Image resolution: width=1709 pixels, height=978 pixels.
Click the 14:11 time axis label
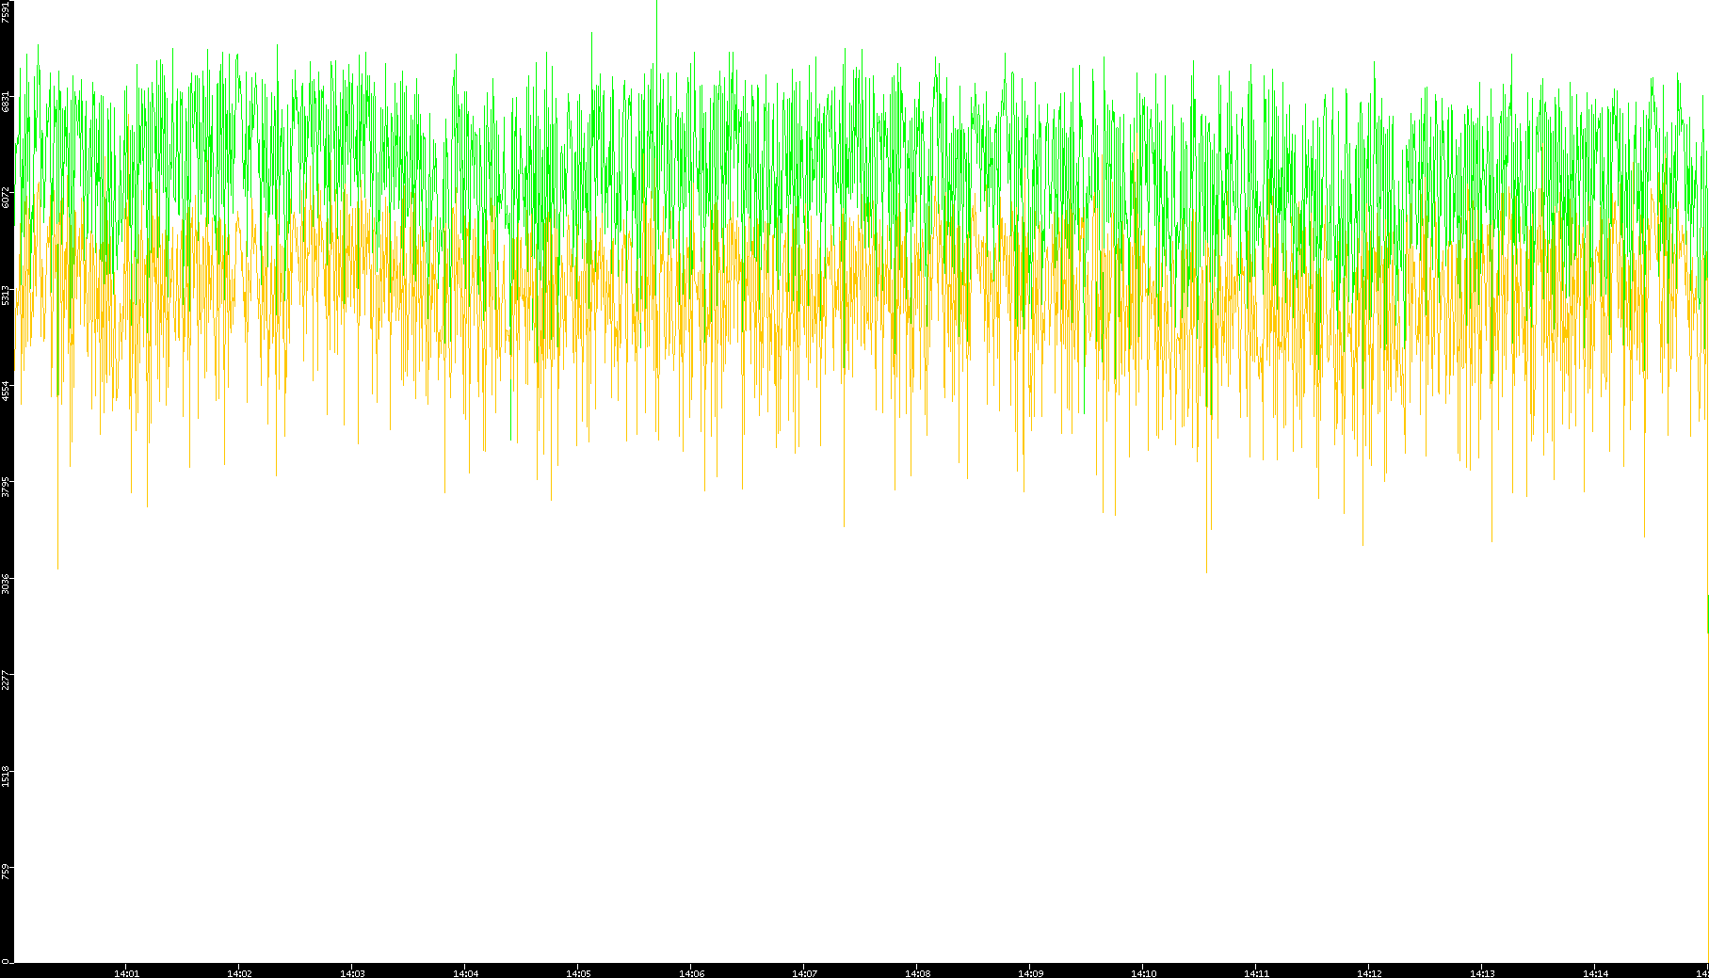tap(1256, 973)
